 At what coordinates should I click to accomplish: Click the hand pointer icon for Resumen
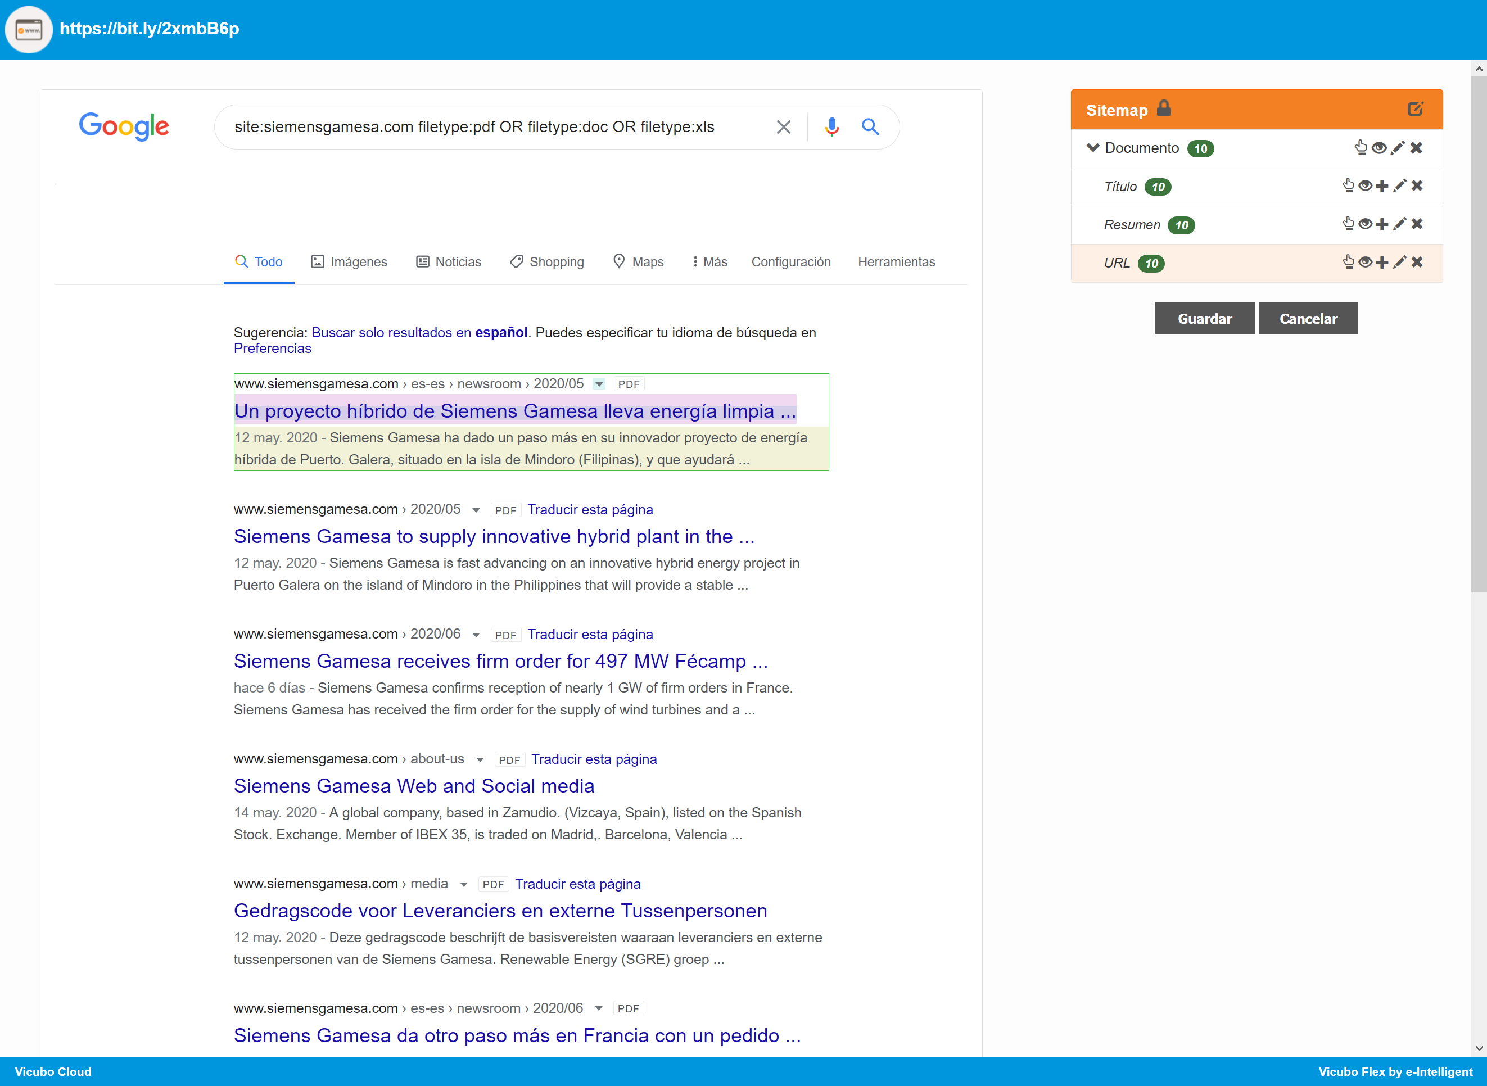1348,224
